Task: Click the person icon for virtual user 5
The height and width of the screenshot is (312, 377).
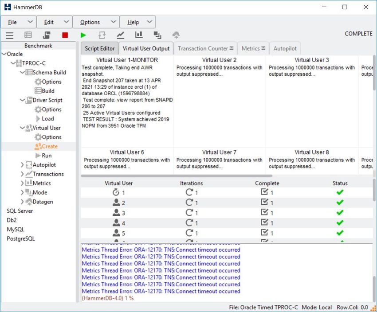Action: [x=116, y=233]
